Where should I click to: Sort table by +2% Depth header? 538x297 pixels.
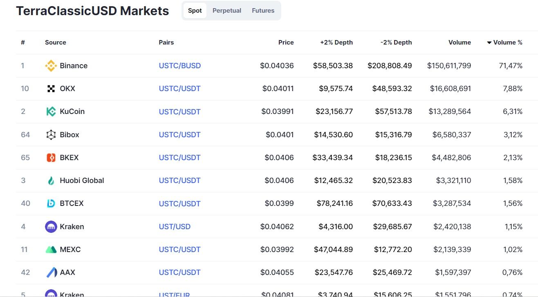337,42
